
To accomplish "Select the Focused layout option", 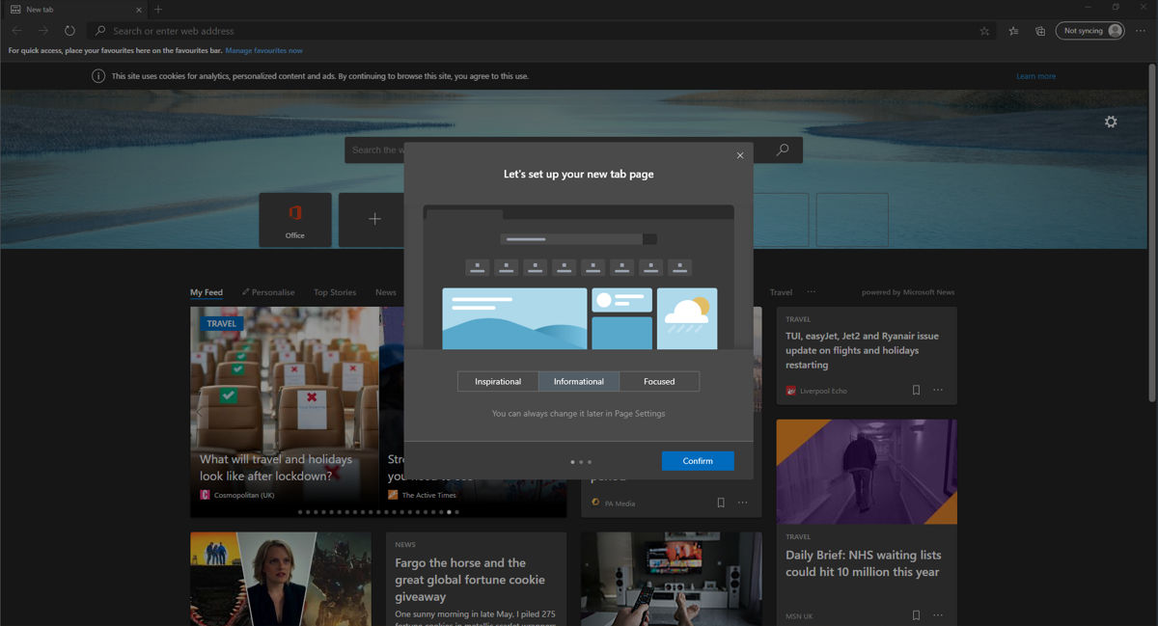I will click(659, 382).
